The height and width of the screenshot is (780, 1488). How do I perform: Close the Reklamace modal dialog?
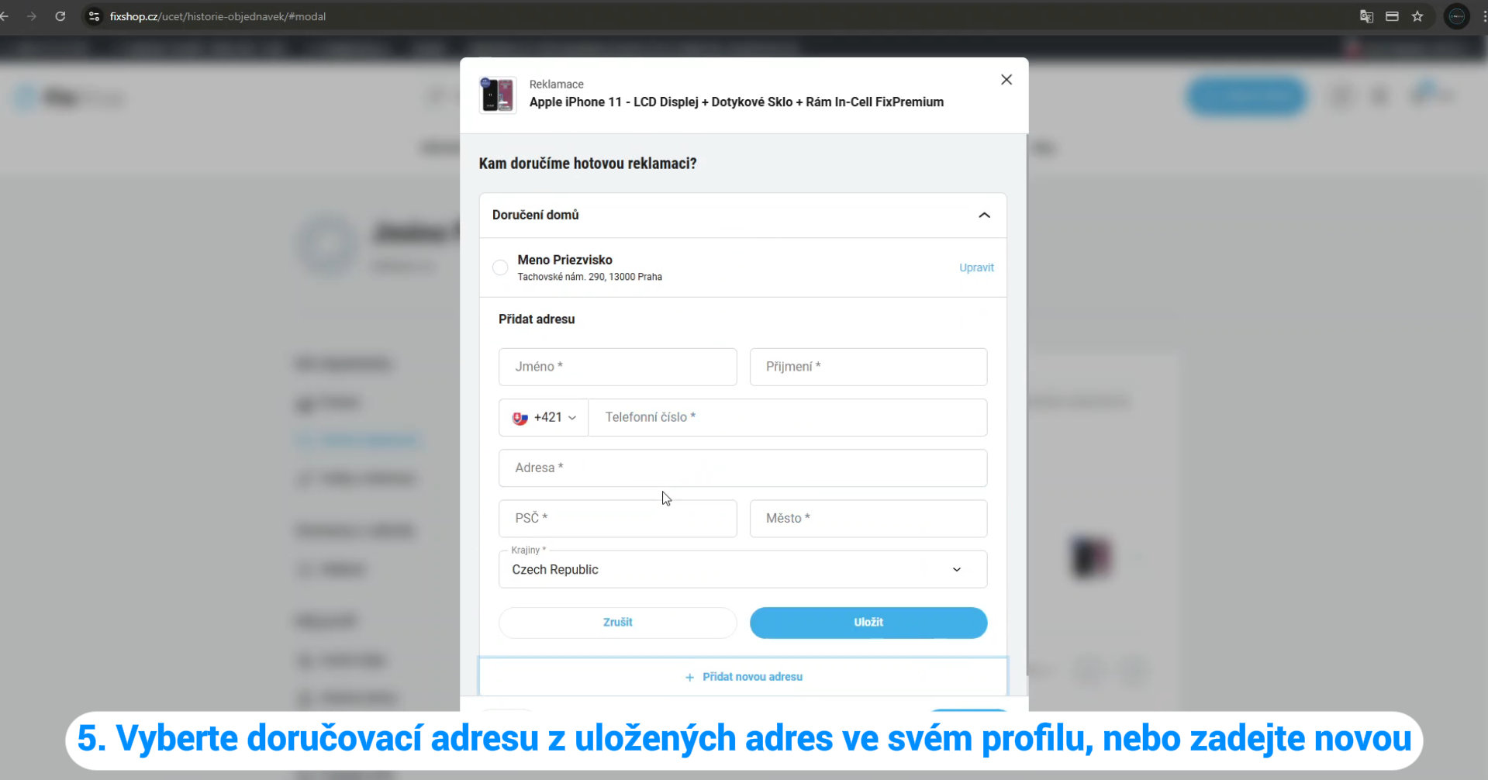1006,80
